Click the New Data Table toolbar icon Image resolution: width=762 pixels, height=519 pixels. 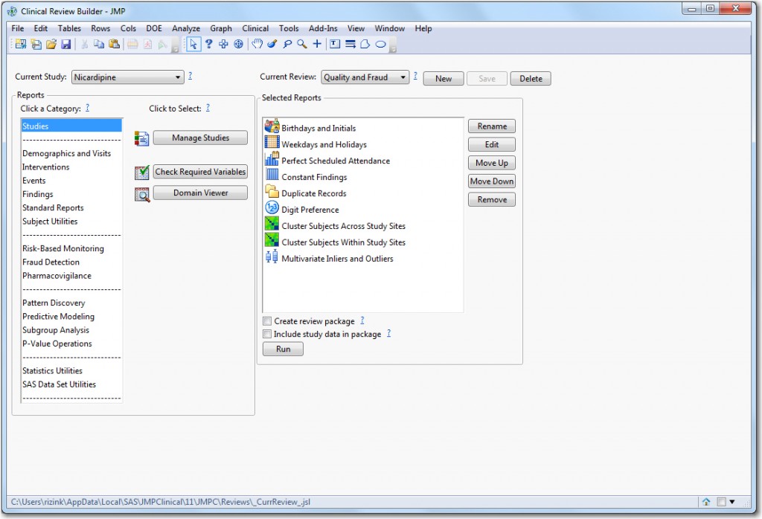coord(20,44)
